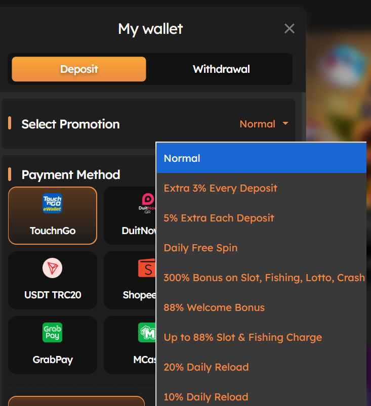Open the Deposit tab

tap(79, 69)
